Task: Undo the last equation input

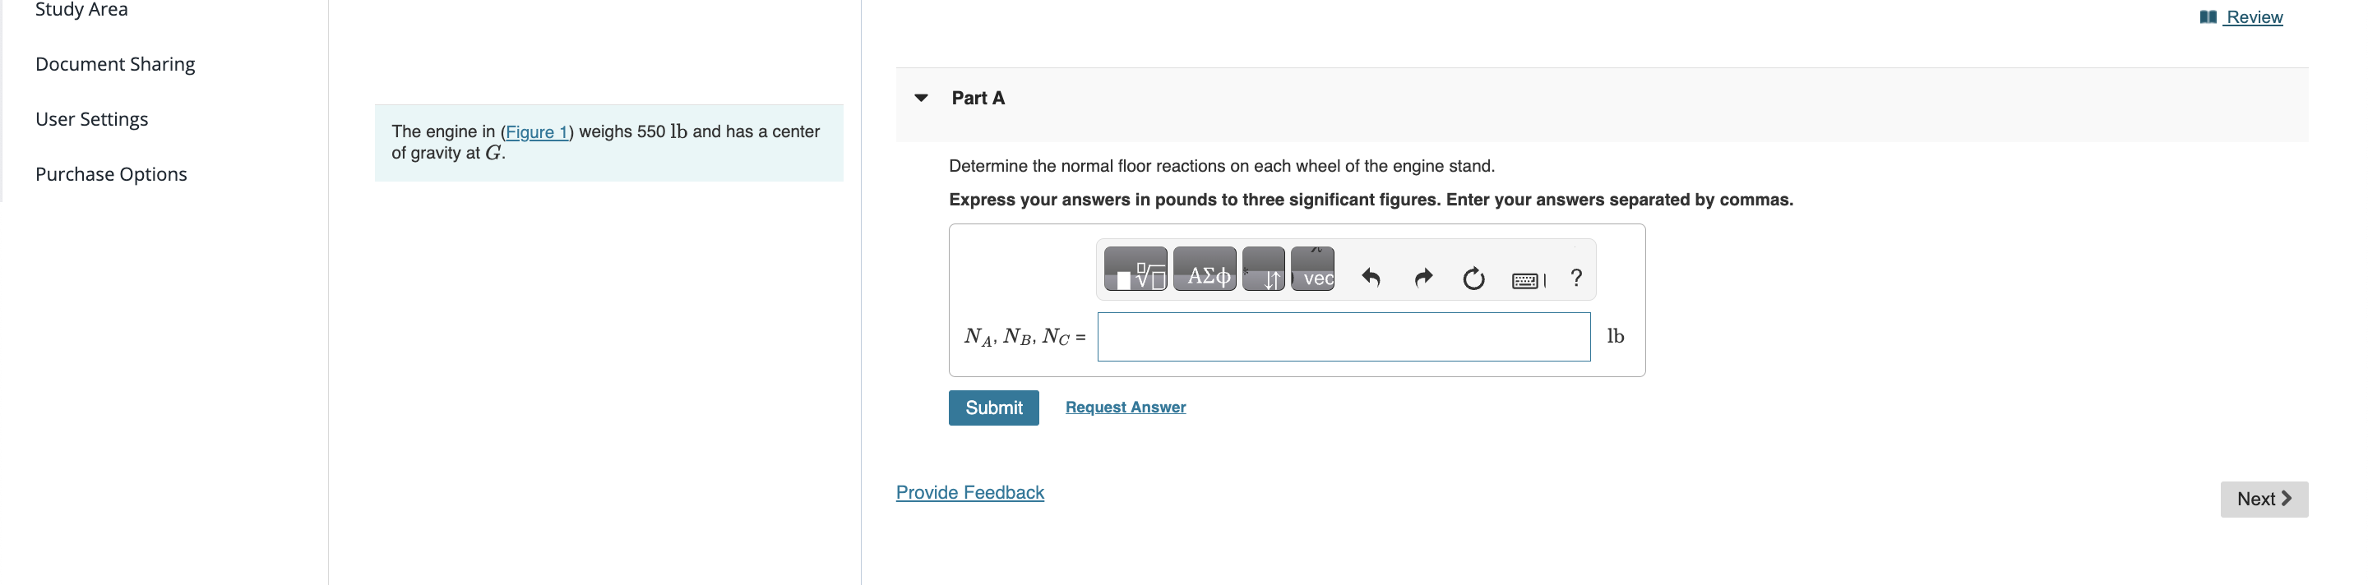Action: point(1371,279)
